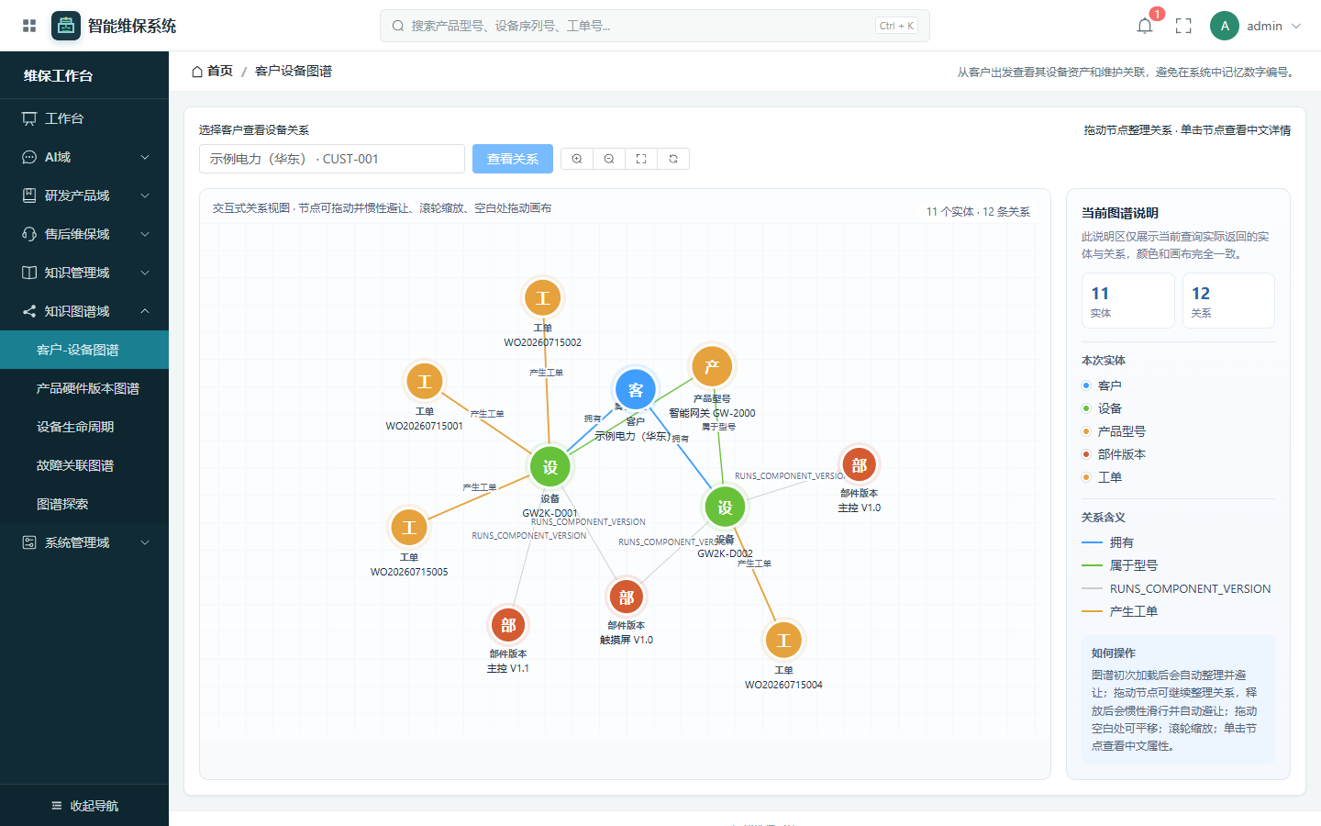Click 收起导航 to collapse sidebar

coord(84,806)
